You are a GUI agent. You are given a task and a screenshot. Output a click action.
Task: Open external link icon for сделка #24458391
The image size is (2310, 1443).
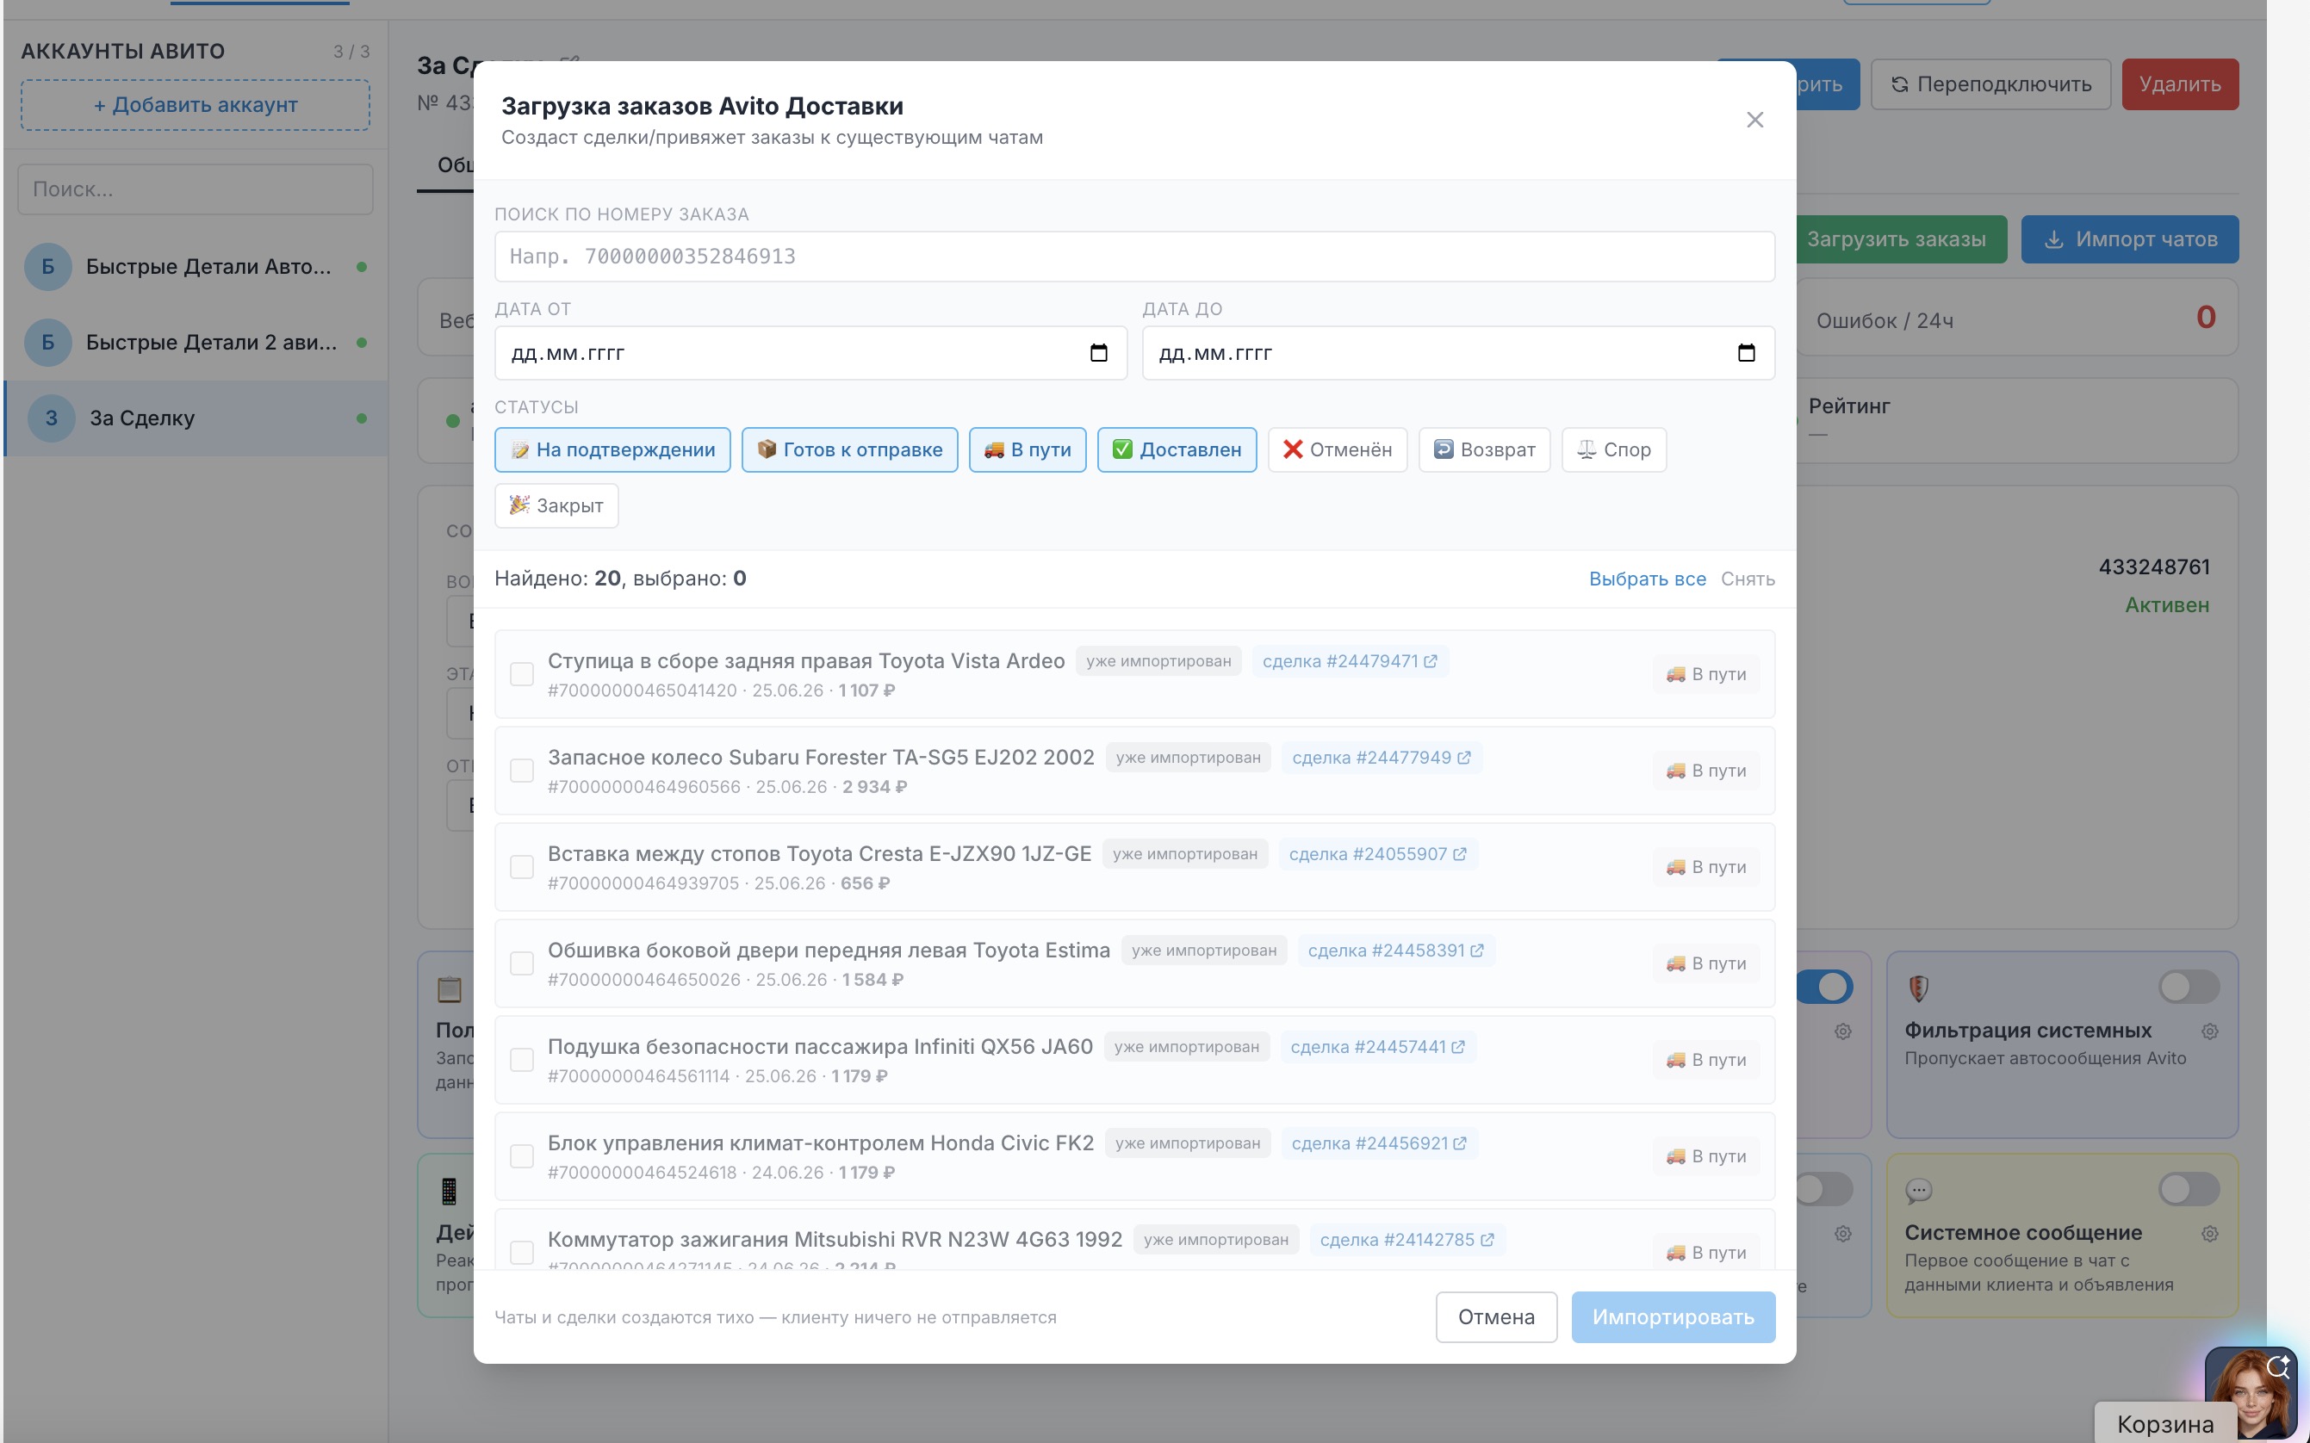(x=1478, y=951)
